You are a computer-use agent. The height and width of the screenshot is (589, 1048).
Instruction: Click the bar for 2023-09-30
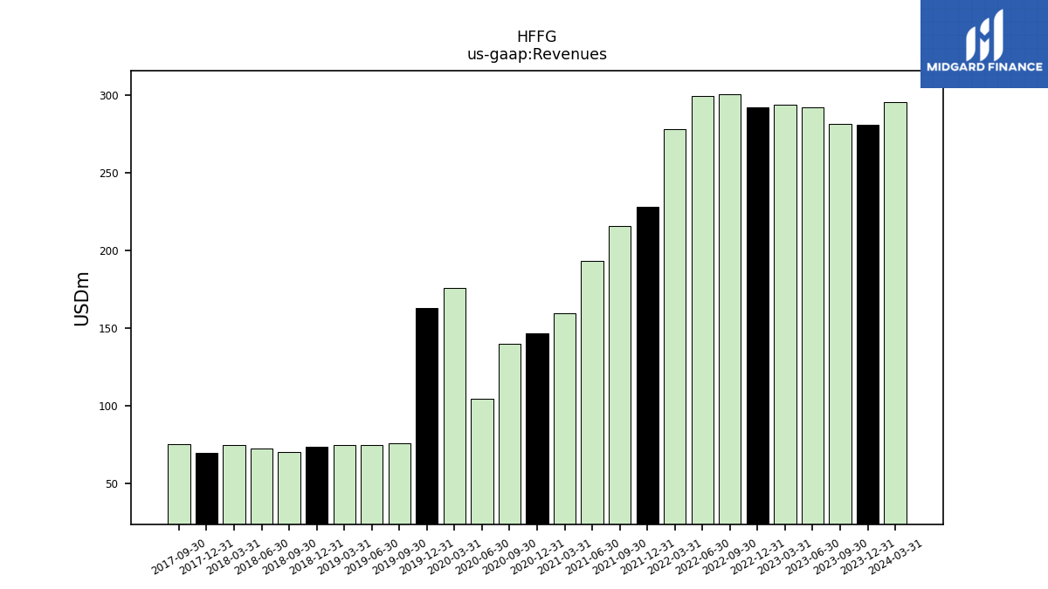840,324
